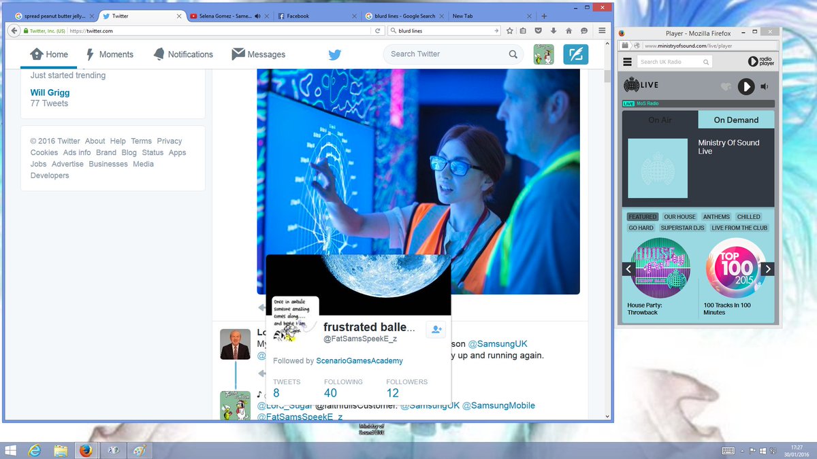View the 40 Following count on hover card

click(x=330, y=393)
